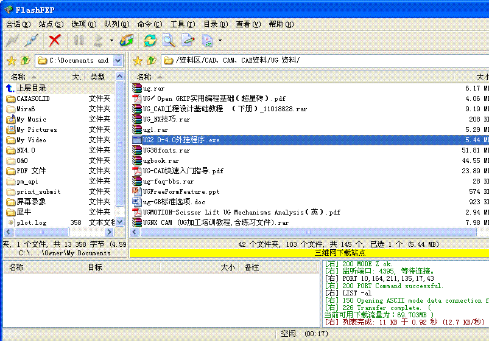Image resolution: width=489 pixels, height=341 pixels.
Task: Click the edit file pencil icon
Action: [x=188, y=41]
